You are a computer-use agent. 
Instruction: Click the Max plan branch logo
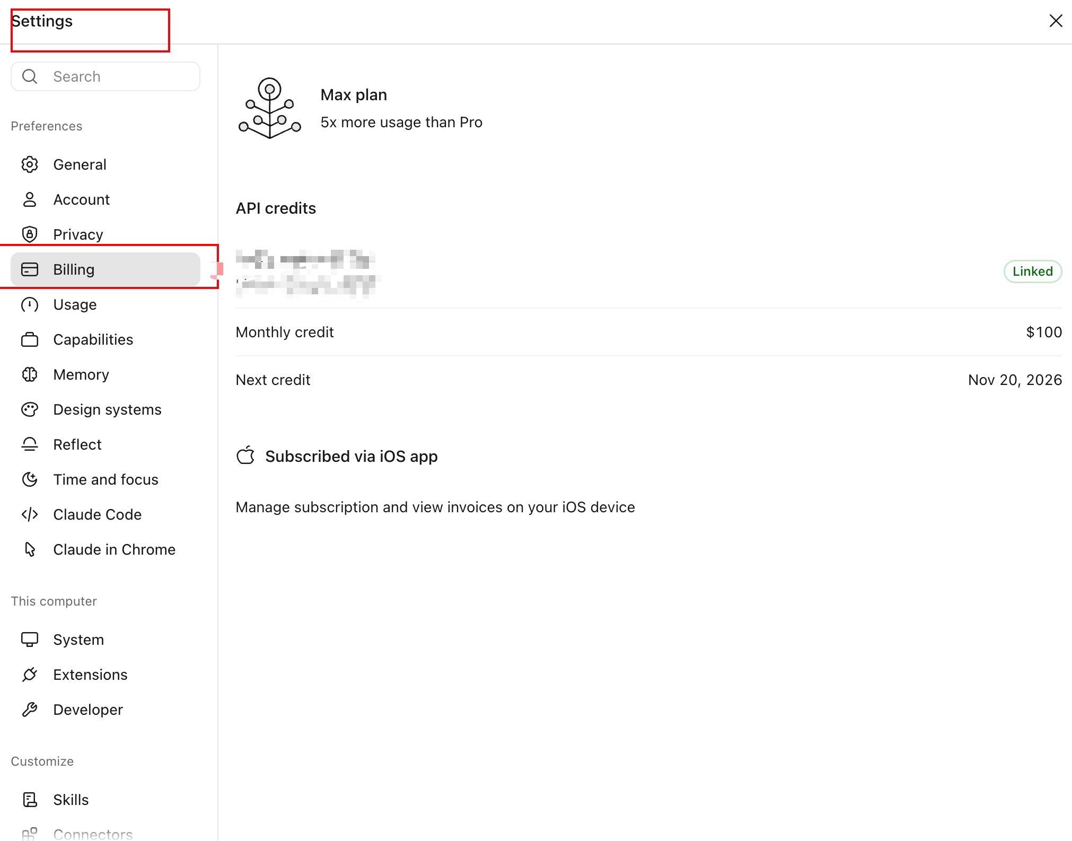[x=270, y=108]
